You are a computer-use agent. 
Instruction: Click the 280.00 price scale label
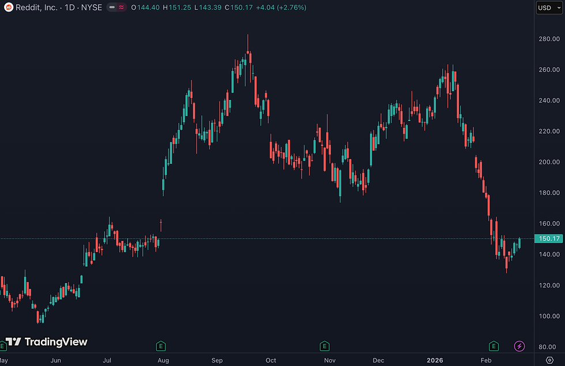(549, 39)
